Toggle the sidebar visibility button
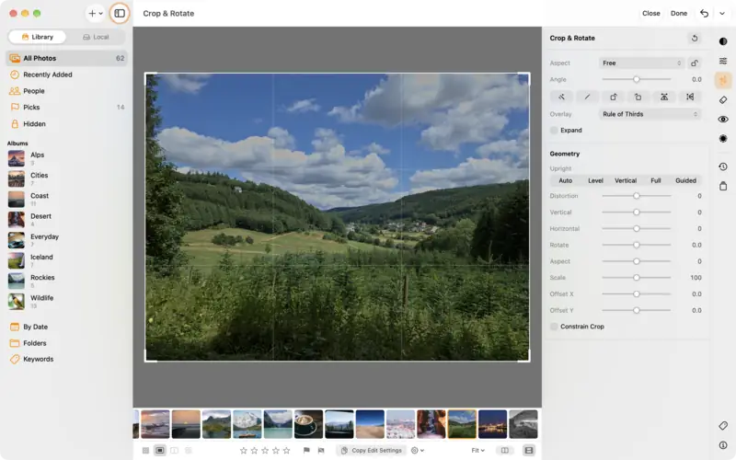Screen dimensions: 736x460 click(x=120, y=13)
